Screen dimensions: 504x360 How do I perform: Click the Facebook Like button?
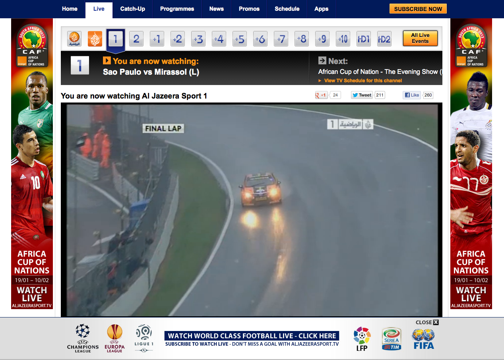pyautogui.click(x=412, y=95)
